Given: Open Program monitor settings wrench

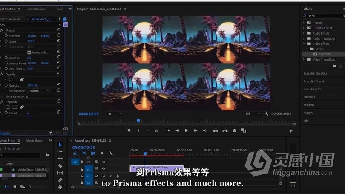Looking at the screenshot, I should [x=266, y=113].
